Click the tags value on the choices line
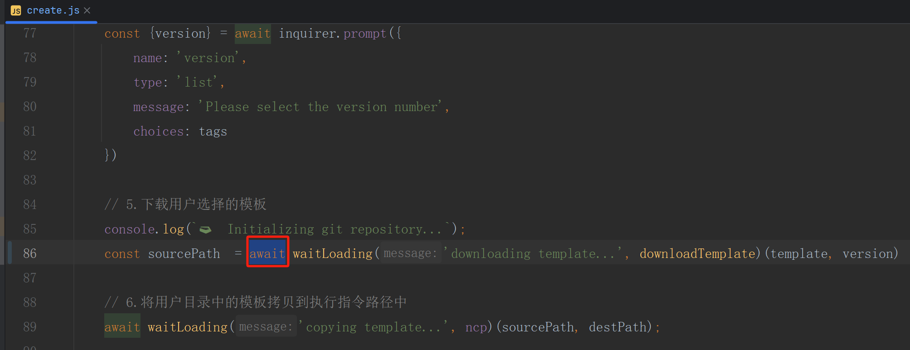The image size is (910, 350). coord(213,131)
